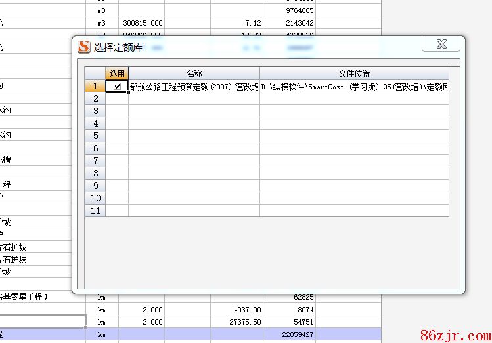
Task: Click the 选用 column header
Action: pyautogui.click(x=117, y=73)
